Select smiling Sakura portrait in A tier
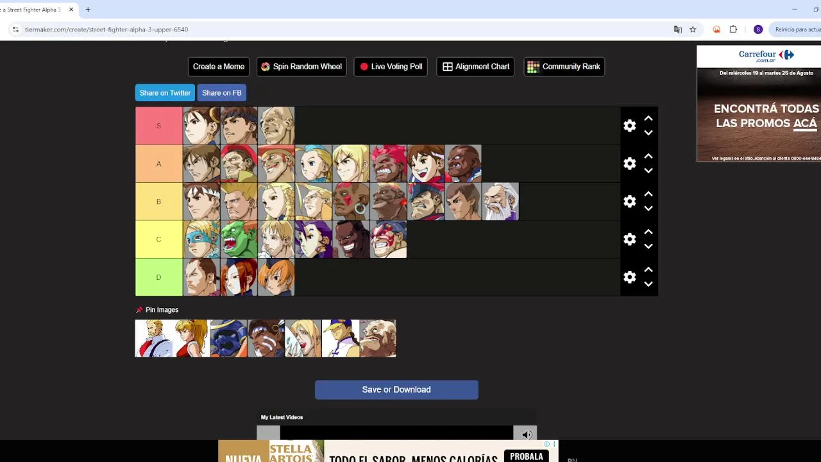The width and height of the screenshot is (821, 462). click(425, 164)
